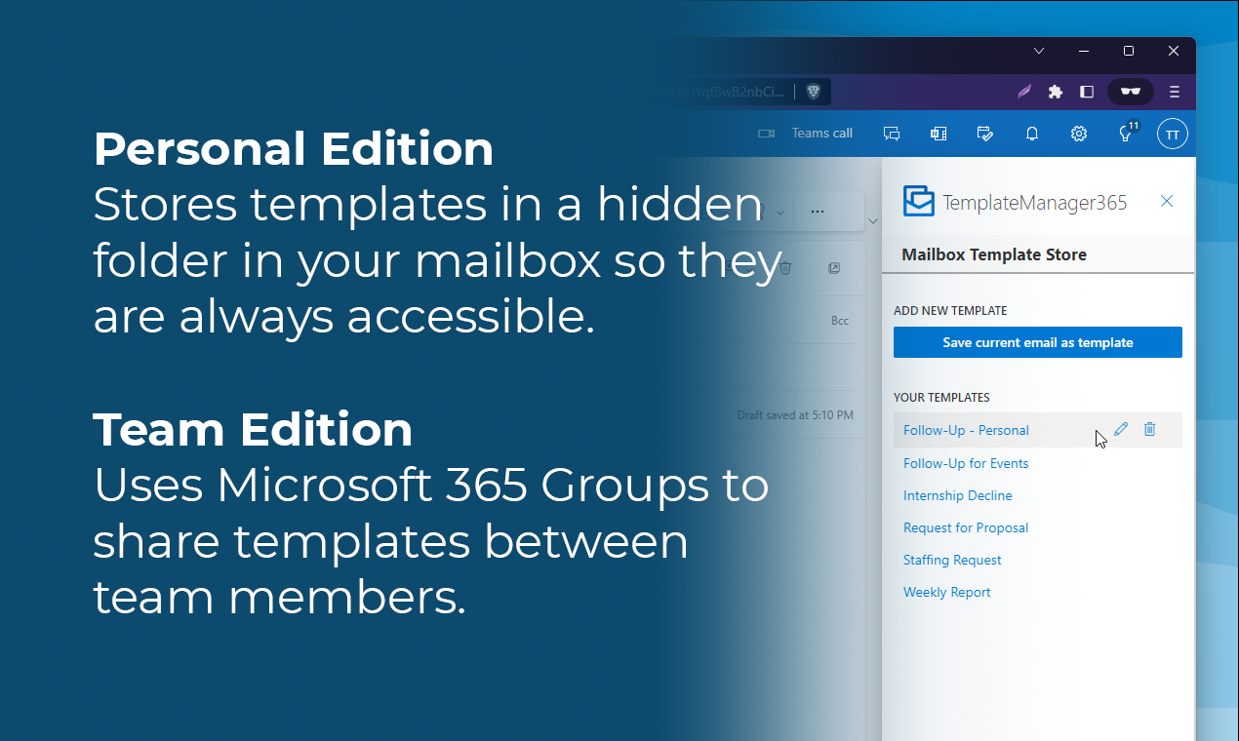Select the Follow-Up - Personal template
Image resolution: width=1239 pixels, height=741 pixels.
point(966,430)
